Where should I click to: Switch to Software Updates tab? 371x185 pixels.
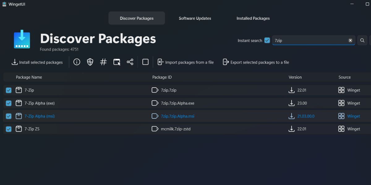pyautogui.click(x=195, y=18)
